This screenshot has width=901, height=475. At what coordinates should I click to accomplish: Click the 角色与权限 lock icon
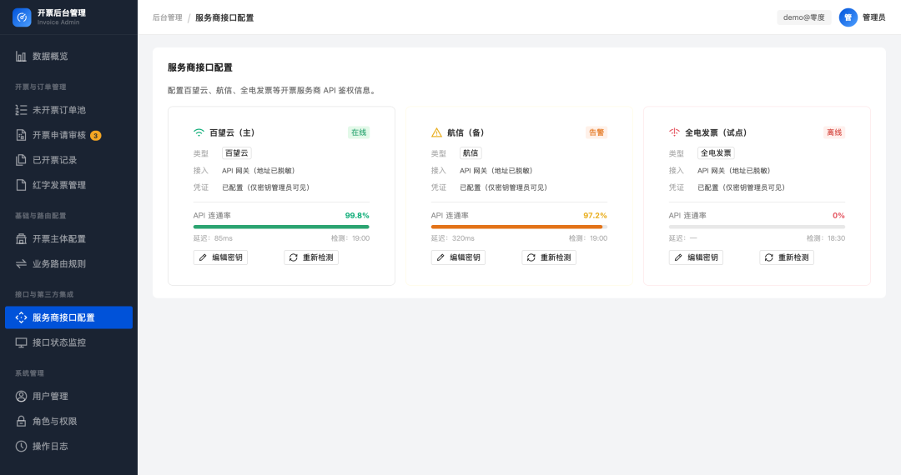[21, 421]
